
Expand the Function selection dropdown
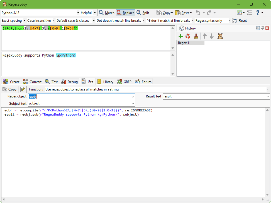tap(268, 89)
